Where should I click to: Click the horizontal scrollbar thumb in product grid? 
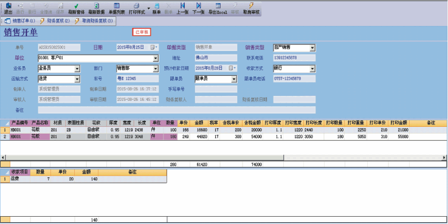click(144, 157)
